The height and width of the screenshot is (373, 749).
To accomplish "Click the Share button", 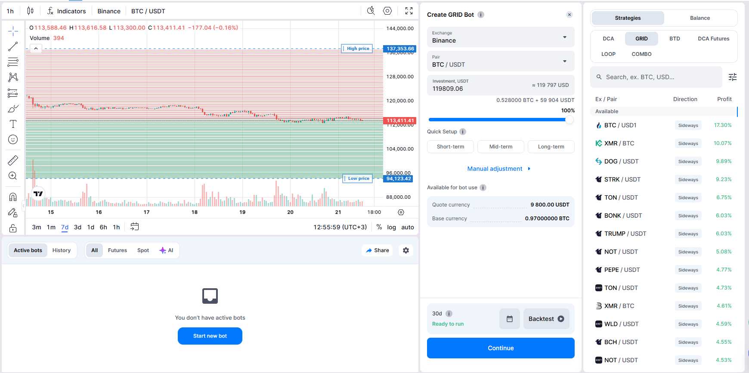I will pos(377,250).
